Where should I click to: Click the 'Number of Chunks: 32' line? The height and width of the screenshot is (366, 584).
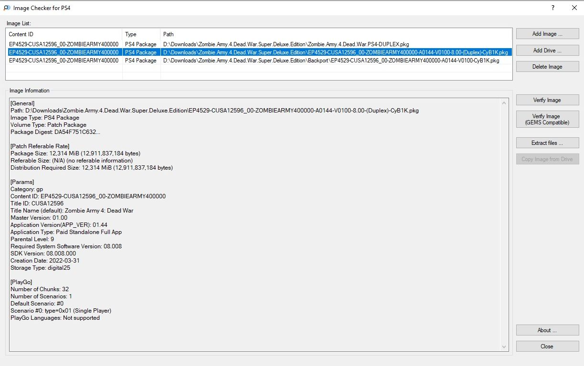coord(40,289)
